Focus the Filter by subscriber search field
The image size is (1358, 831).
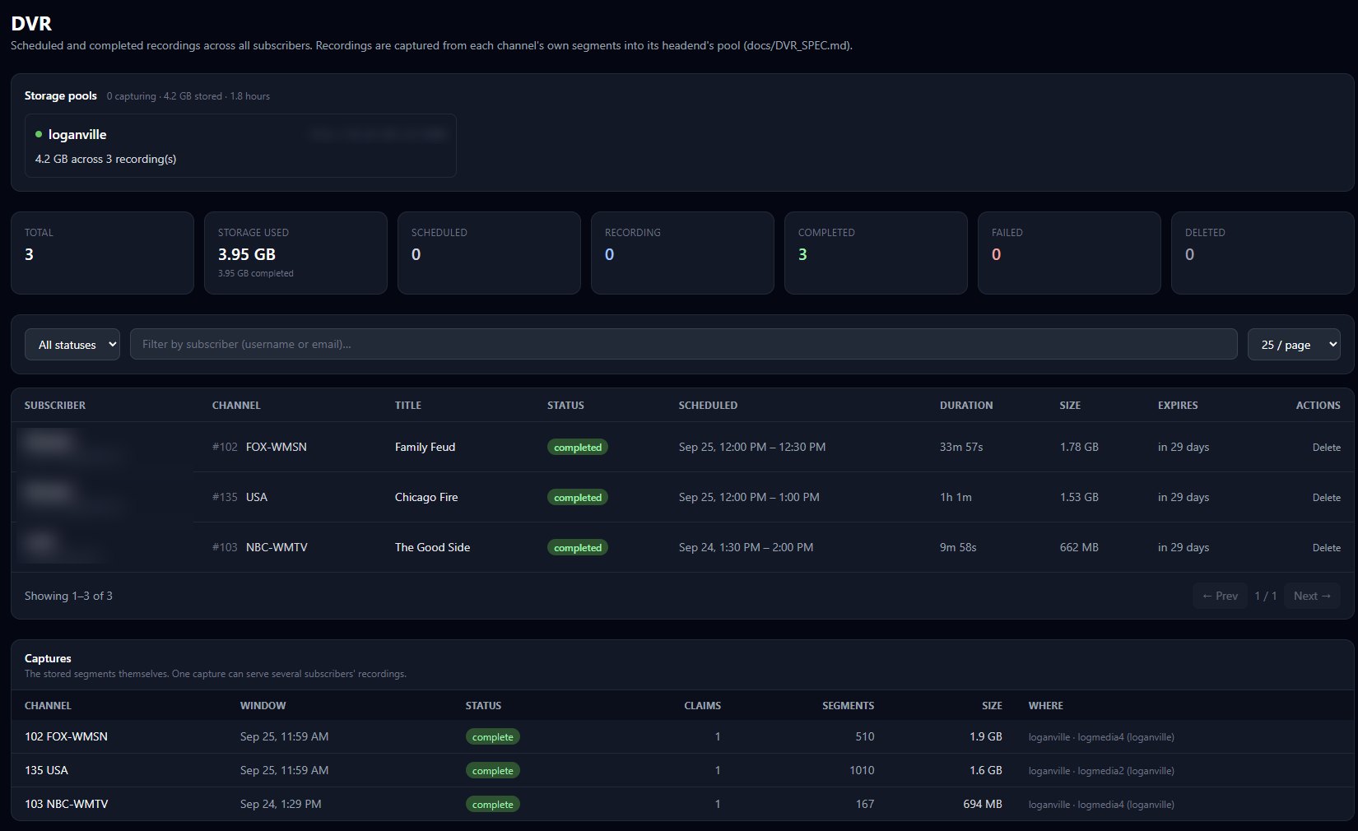[683, 345]
